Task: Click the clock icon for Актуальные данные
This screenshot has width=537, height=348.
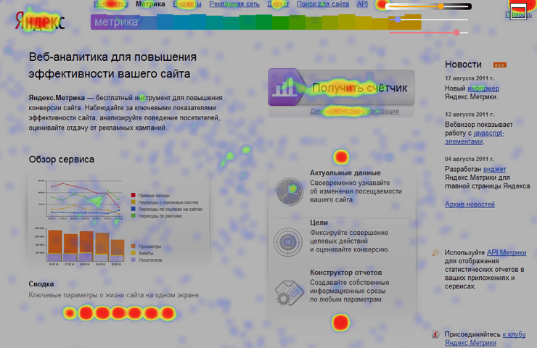Action: click(x=288, y=191)
